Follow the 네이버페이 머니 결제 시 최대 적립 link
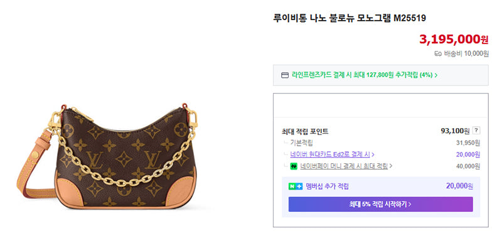This screenshot has height=243, width=502. 344,166
